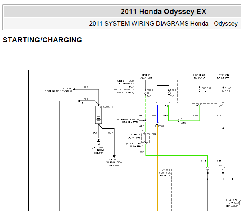The height and width of the screenshot is (211, 241).
Task: Select the "FUSE 11 7.5A" label
Action: pos(229,90)
